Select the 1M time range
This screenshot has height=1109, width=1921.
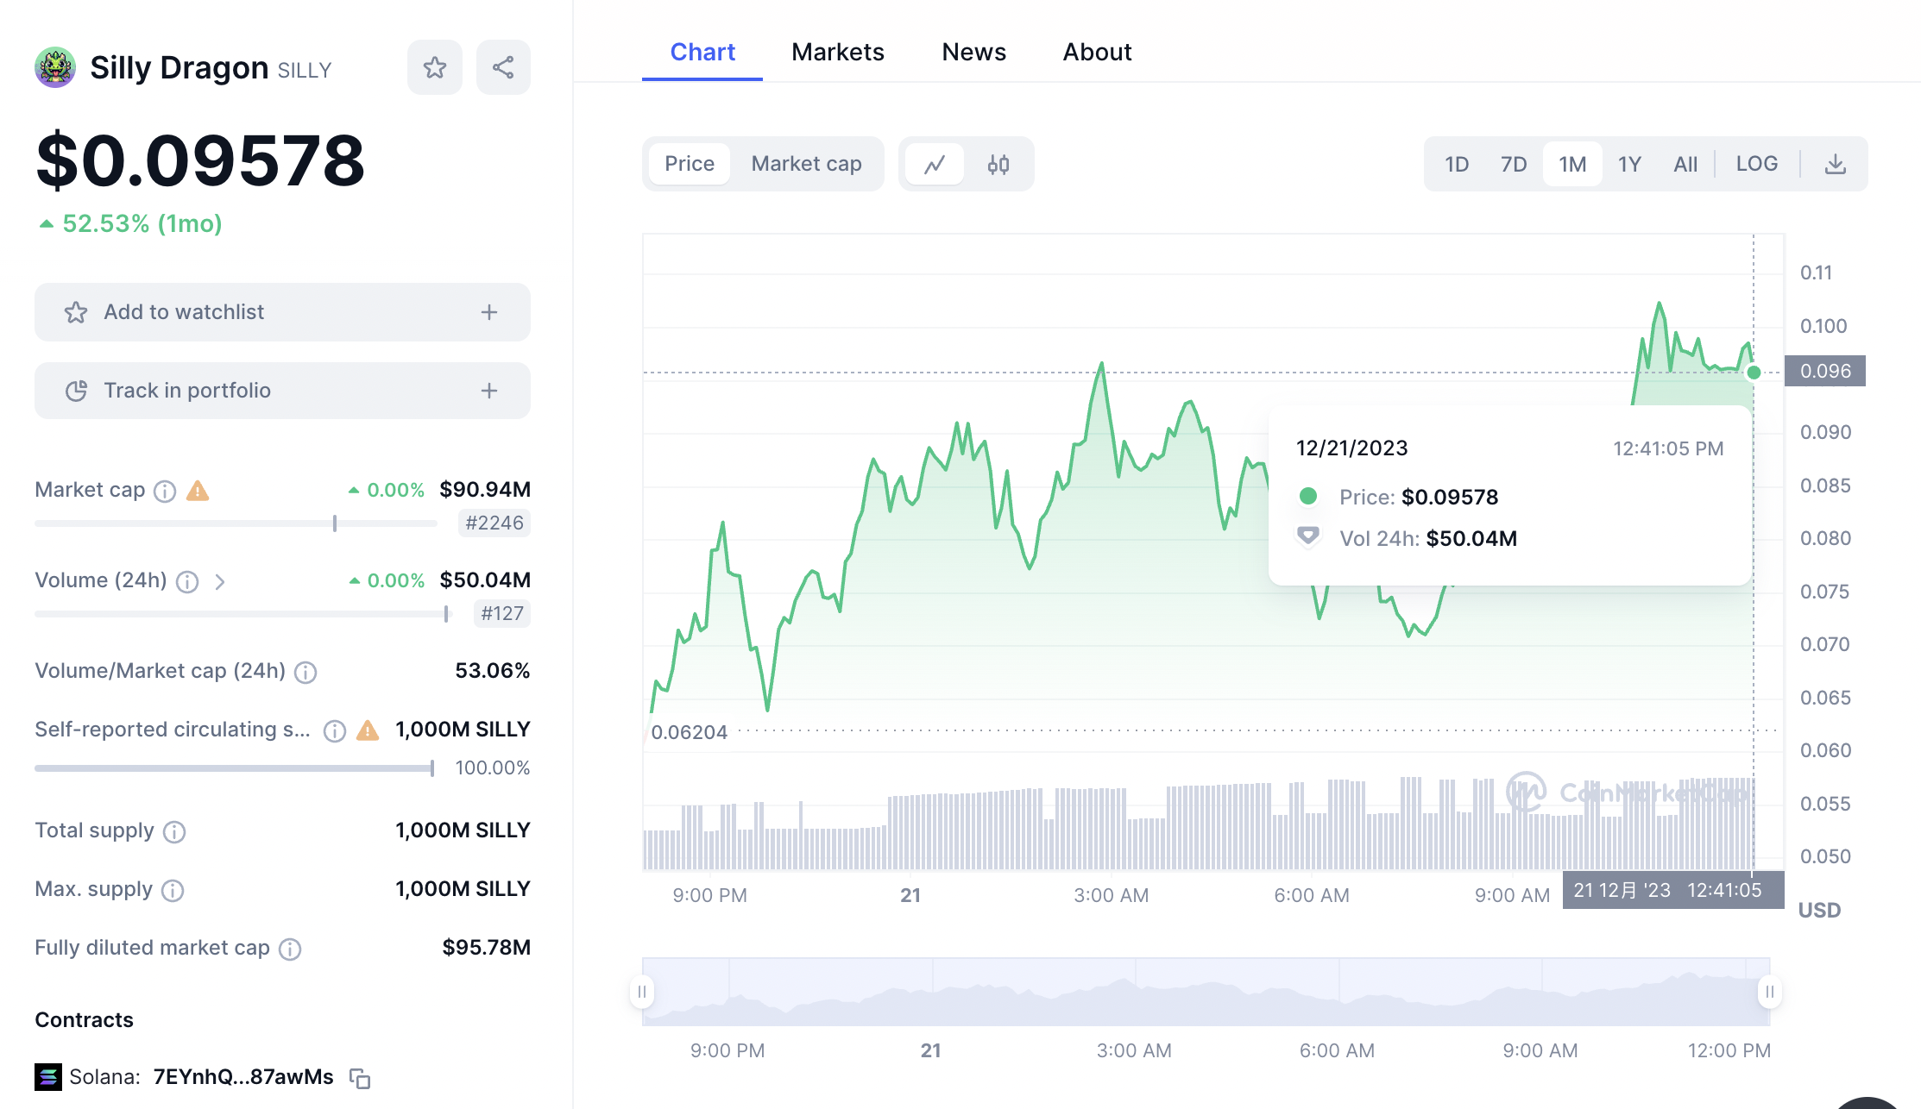tap(1572, 164)
